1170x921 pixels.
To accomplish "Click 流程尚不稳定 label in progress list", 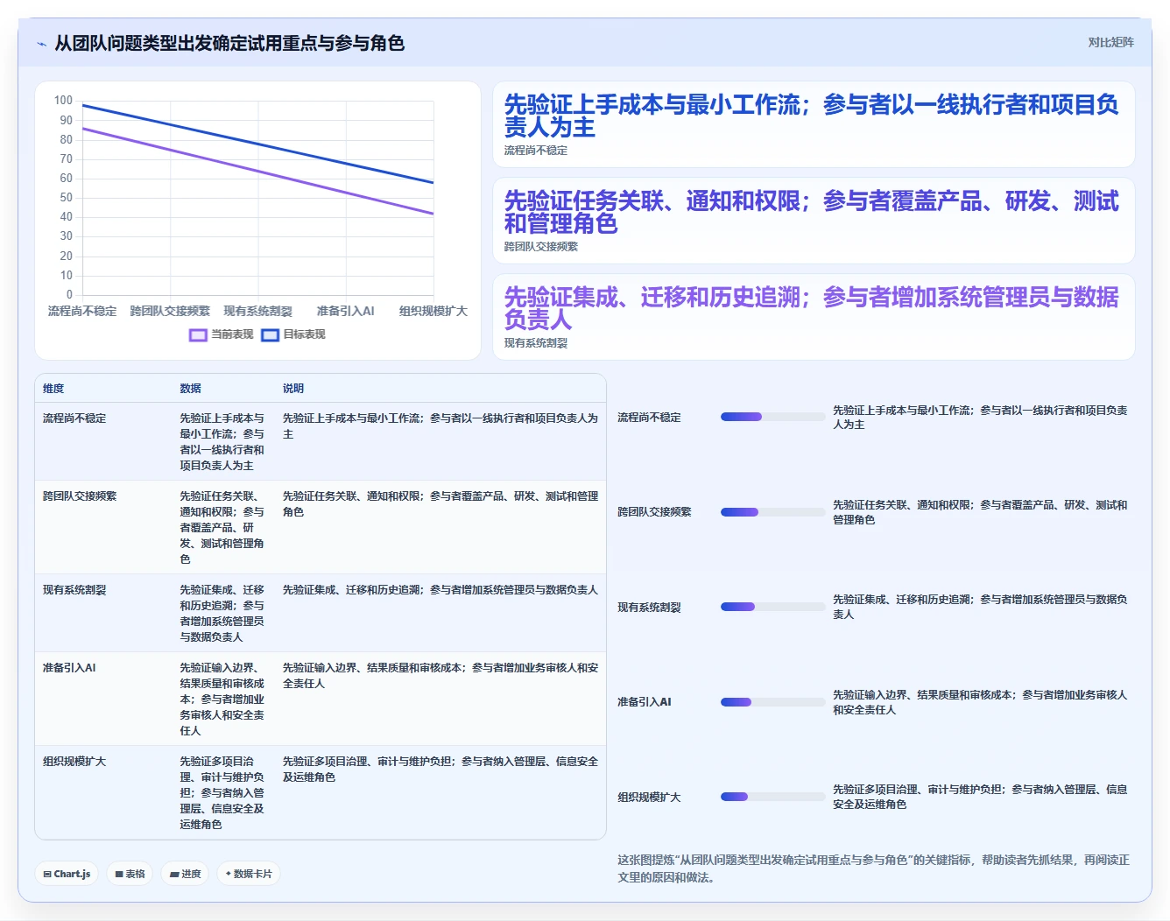I will point(649,418).
